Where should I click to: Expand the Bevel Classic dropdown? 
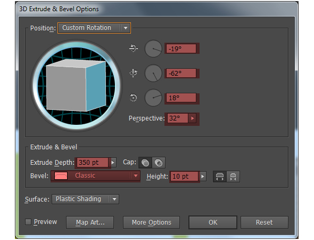95,176
